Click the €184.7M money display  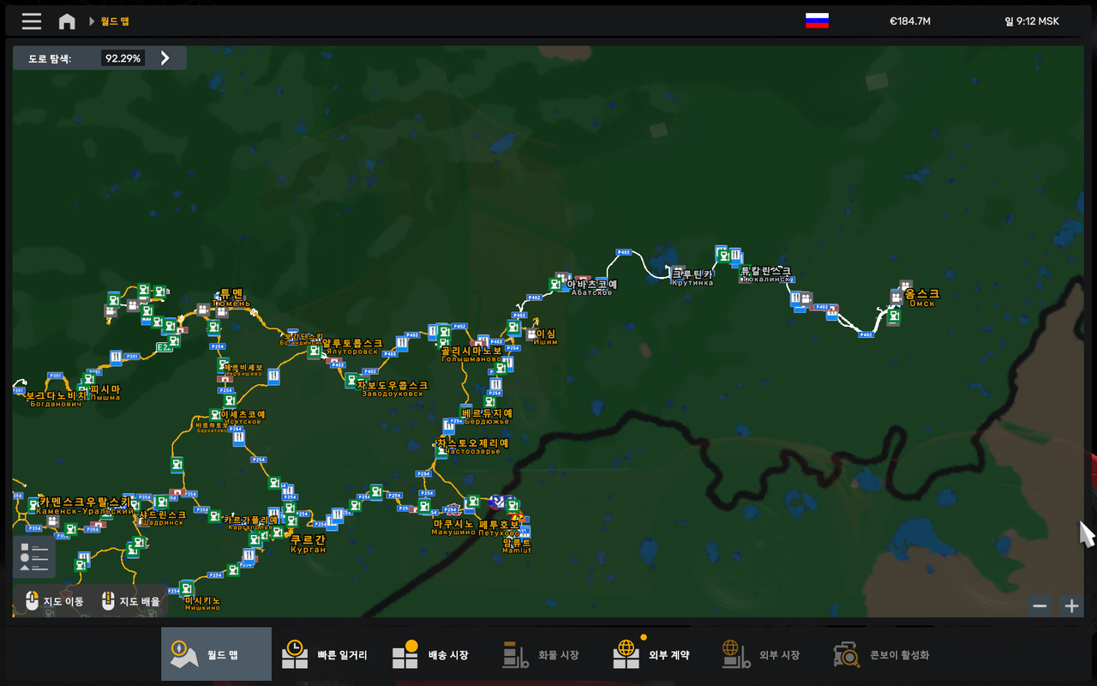point(908,21)
